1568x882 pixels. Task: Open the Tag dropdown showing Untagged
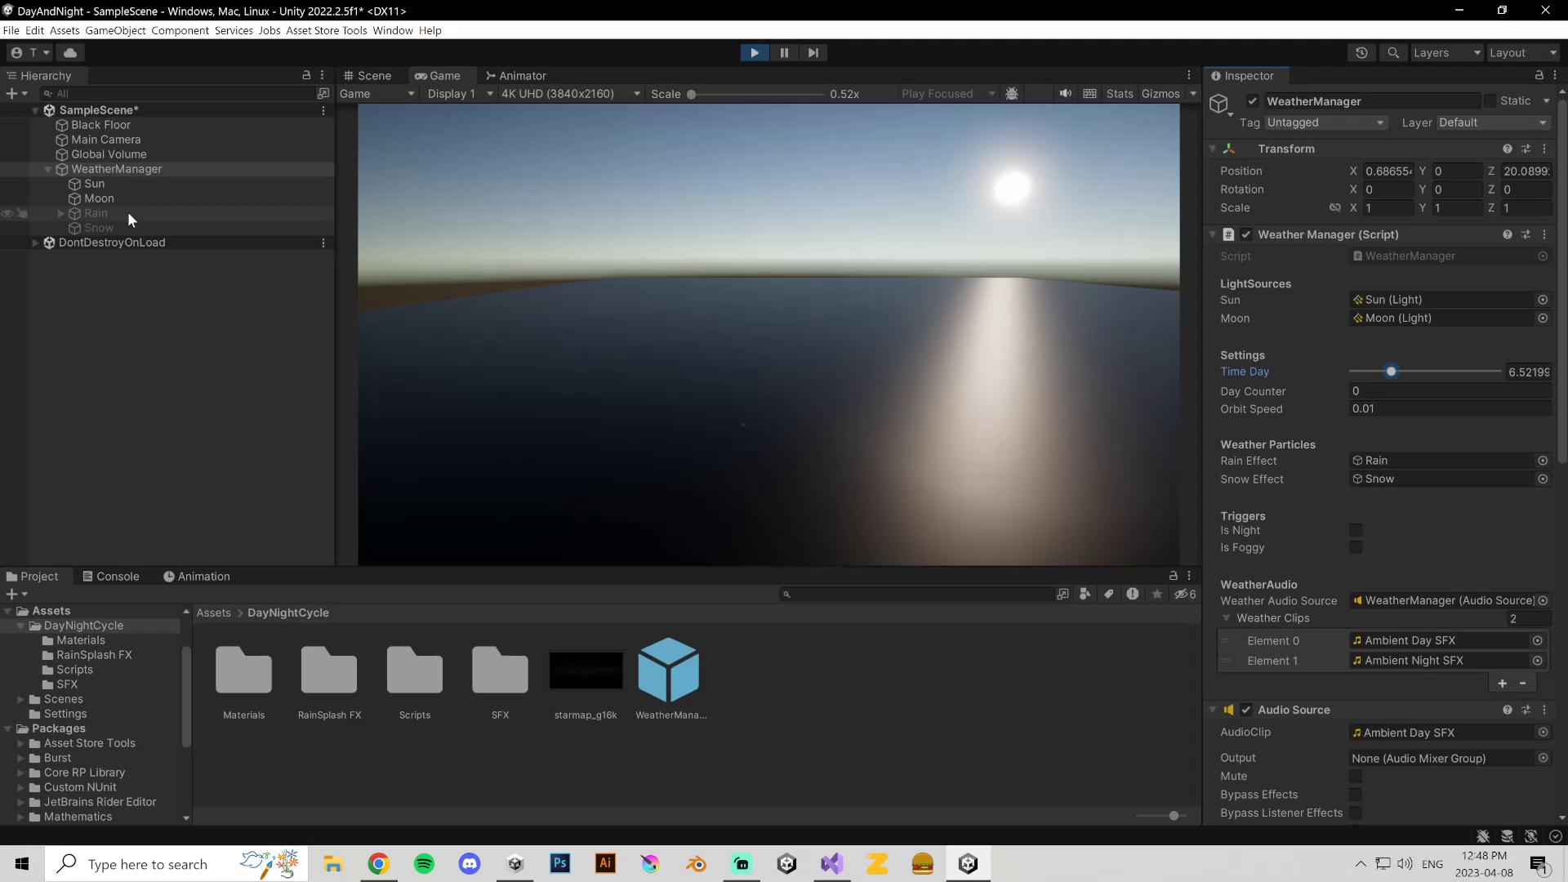[1326, 122]
